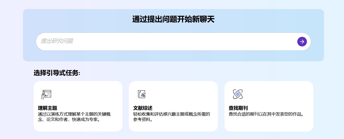Click the description text under 查找期刊

point(266,114)
